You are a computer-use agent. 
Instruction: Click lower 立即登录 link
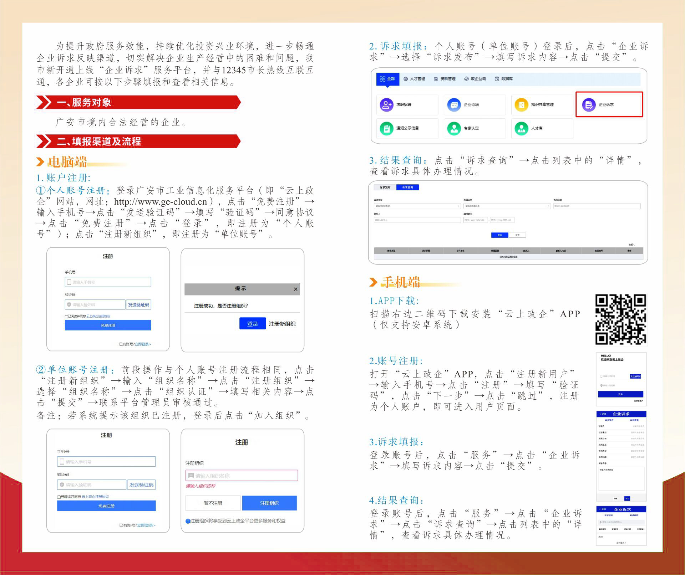pos(146,525)
